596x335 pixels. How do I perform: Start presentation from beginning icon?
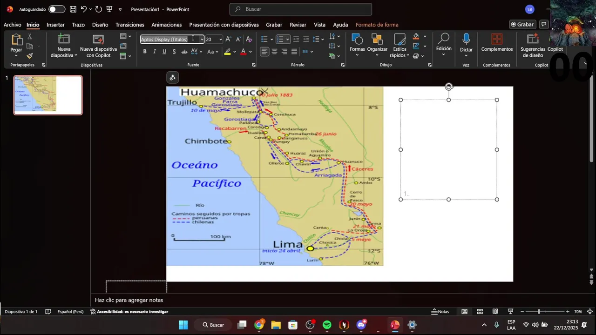coord(109,9)
